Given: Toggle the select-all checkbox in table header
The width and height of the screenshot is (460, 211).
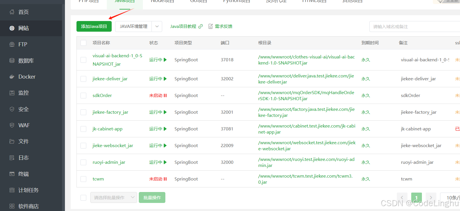Looking at the screenshot, I should 83,43.
